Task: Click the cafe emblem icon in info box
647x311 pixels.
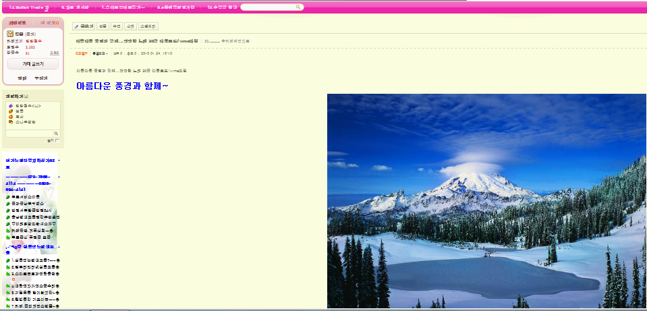Action: tap(10, 34)
